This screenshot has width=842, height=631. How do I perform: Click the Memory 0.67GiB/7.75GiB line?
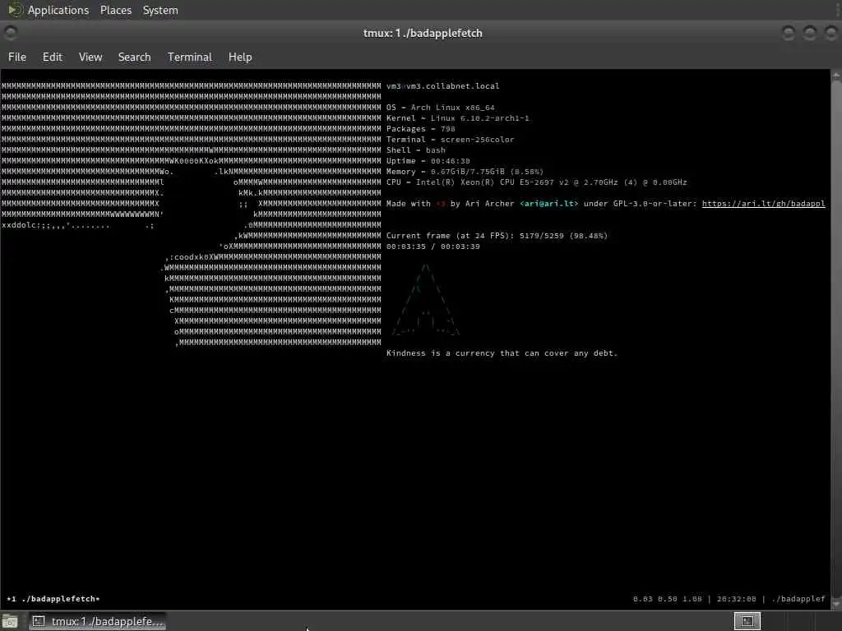click(465, 172)
